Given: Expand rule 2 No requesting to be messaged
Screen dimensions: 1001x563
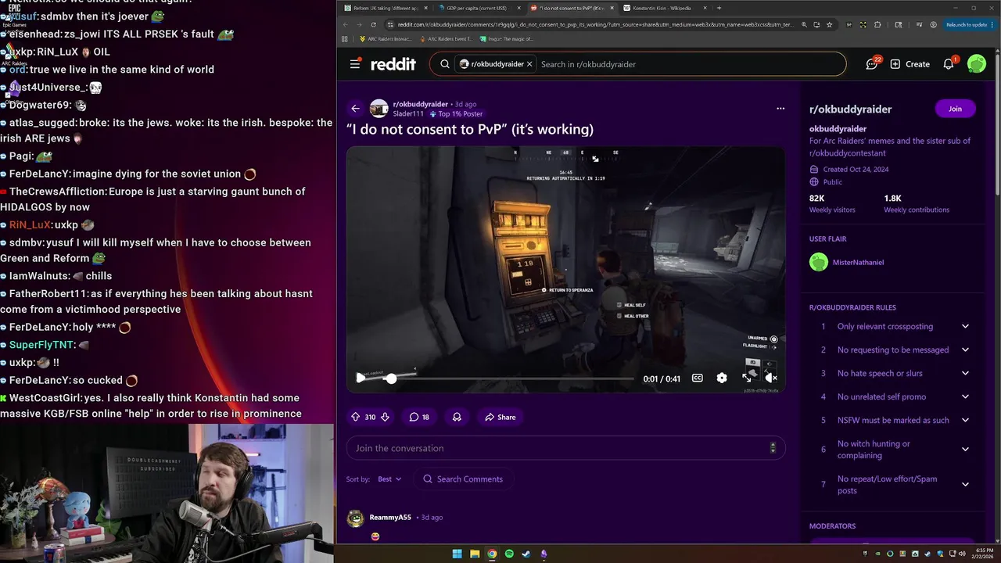Looking at the screenshot, I should [x=965, y=350].
